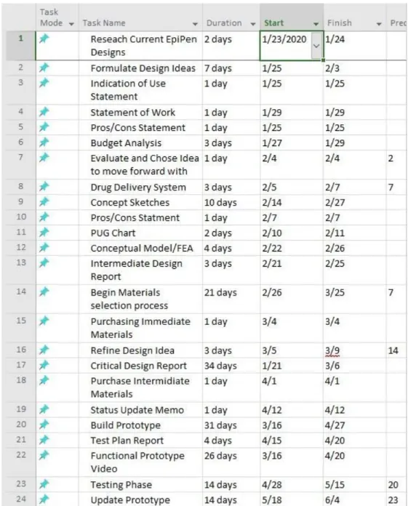
Task: Open Start column filter dropdown
Action: click(x=316, y=24)
